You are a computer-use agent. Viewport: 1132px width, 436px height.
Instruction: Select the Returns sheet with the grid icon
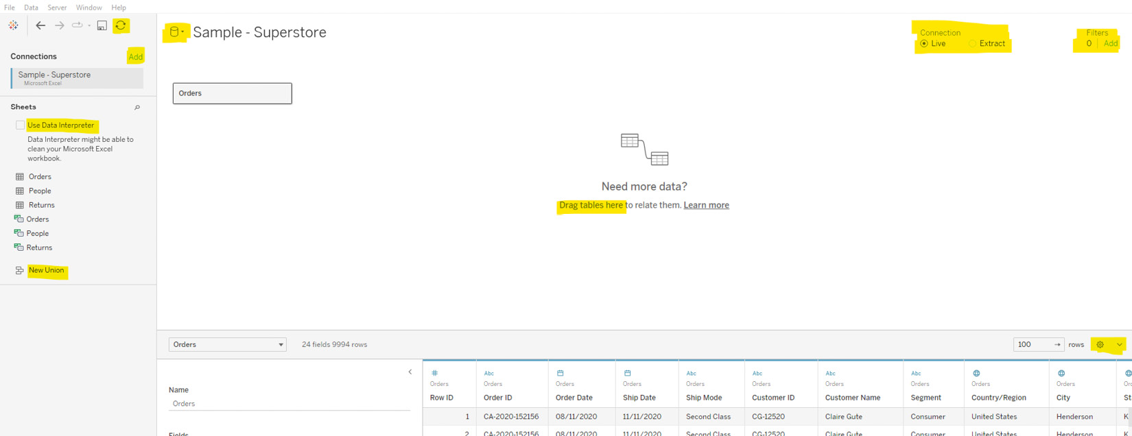[x=41, y=205]
